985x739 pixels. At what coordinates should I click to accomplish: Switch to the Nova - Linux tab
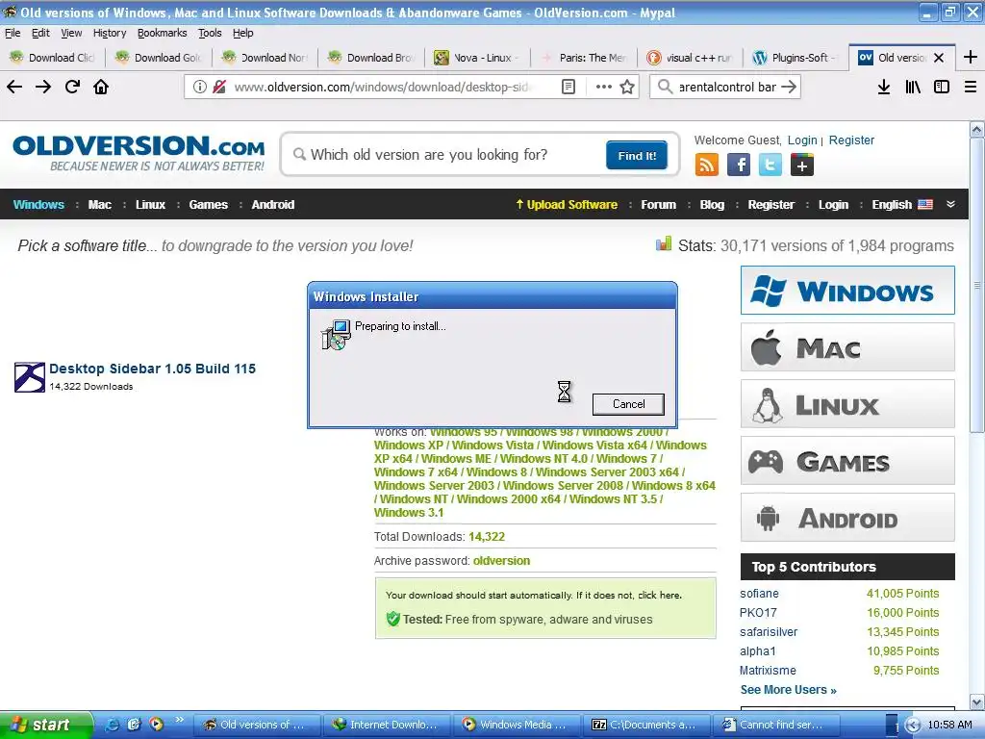click(477, 58)
